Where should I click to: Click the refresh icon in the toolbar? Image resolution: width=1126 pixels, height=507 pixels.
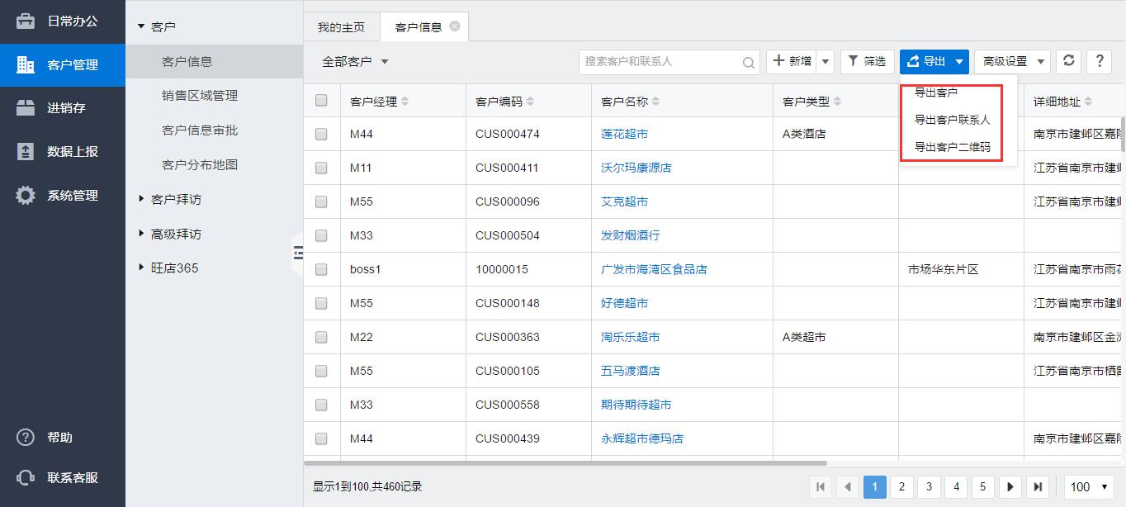(1068, 61)
